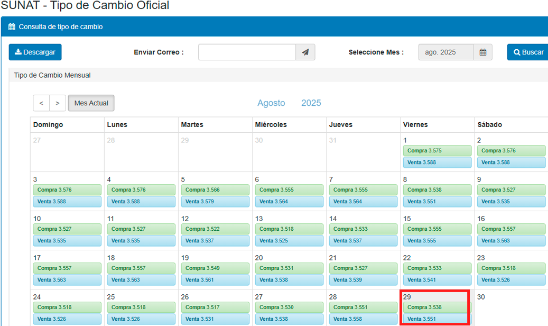Click the ago. 2025 month field
548x326 pixels.
(x=446, y=52)
